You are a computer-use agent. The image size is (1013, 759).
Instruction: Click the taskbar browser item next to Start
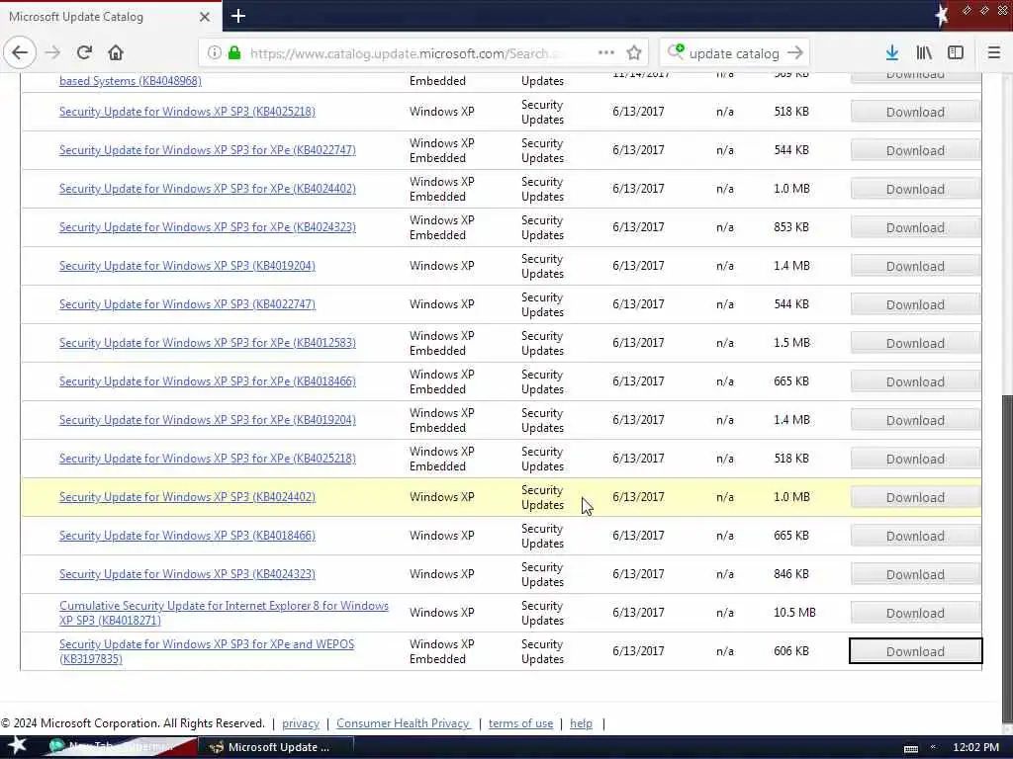click(117, 747)
